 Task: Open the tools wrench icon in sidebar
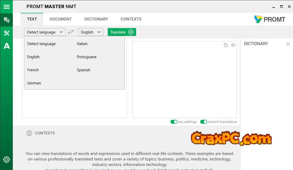[7, 33]
